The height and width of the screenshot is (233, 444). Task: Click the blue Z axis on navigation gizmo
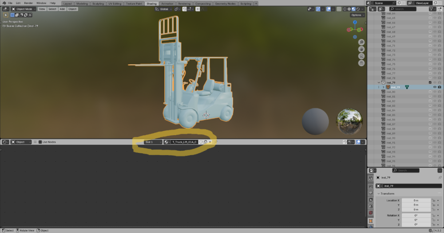[355, 22]
